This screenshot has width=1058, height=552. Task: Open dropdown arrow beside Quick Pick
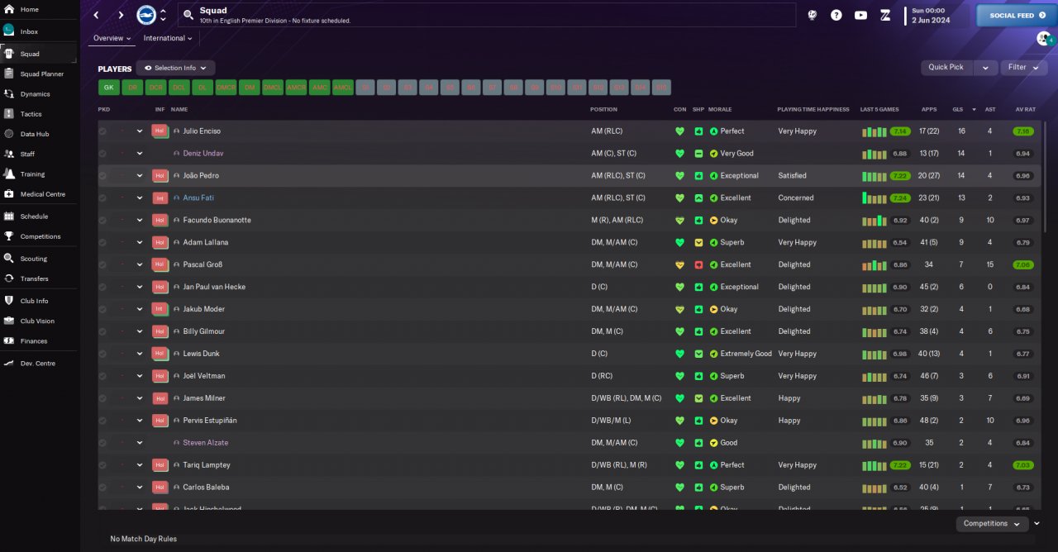pyautogui.click(x=985, y=68)
